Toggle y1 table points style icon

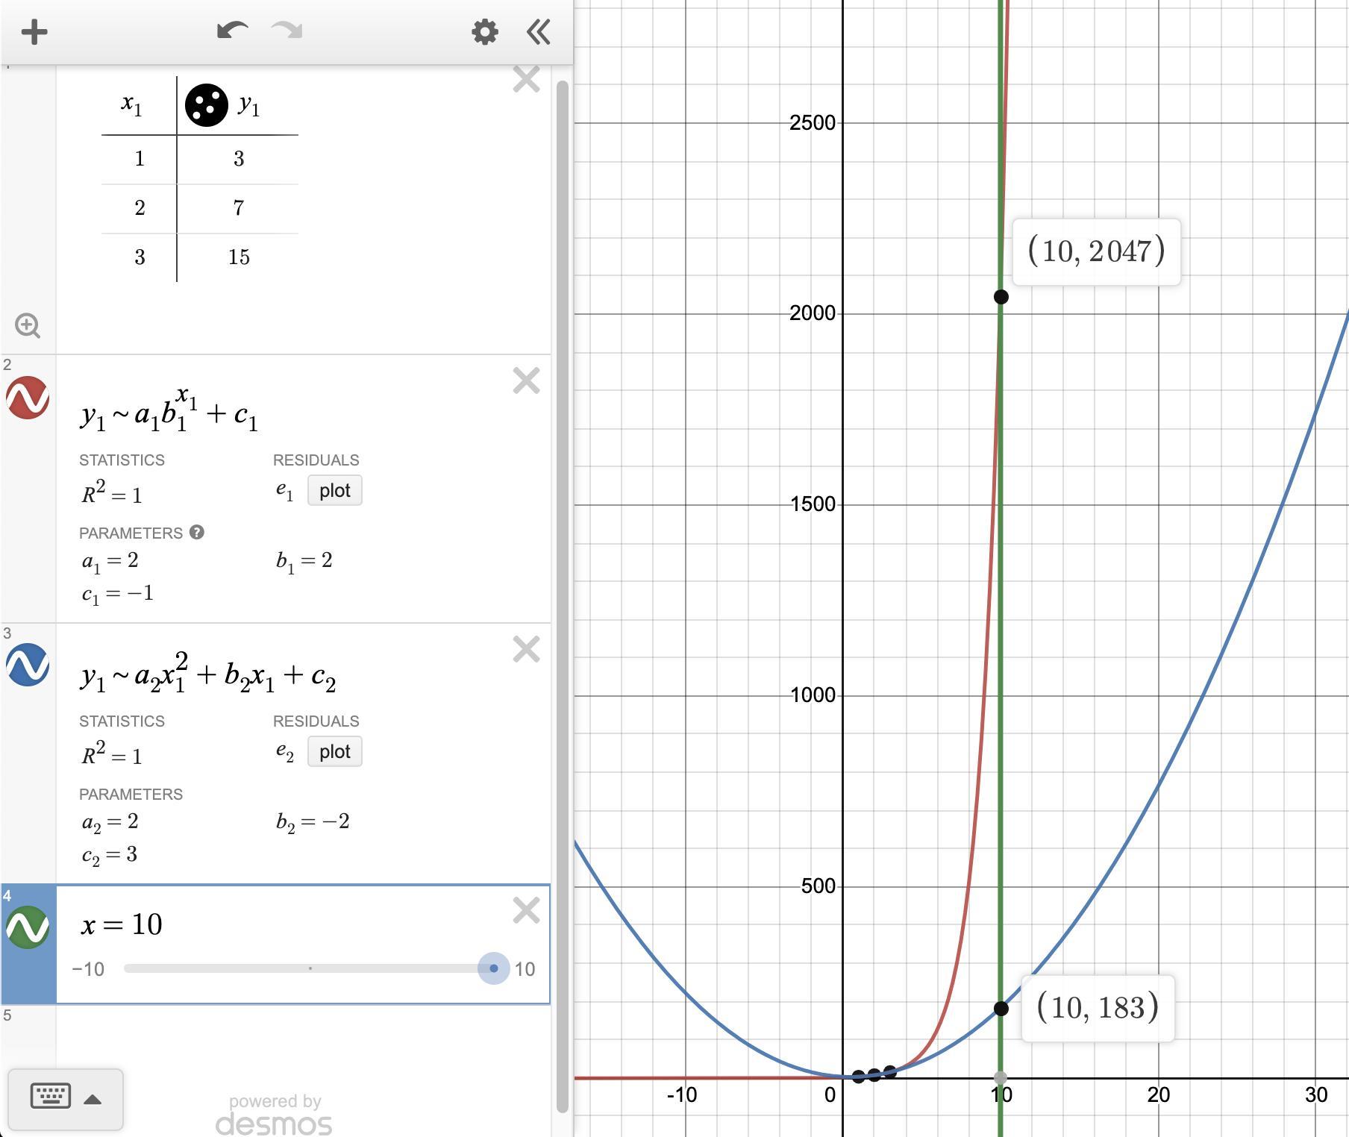(206, 105)
